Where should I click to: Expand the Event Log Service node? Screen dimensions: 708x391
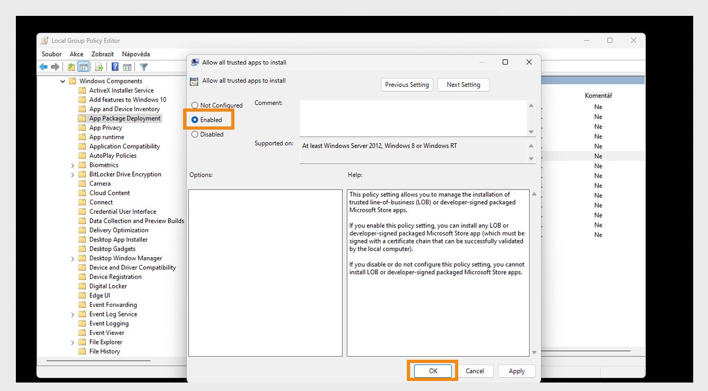[x=72, y=314]
